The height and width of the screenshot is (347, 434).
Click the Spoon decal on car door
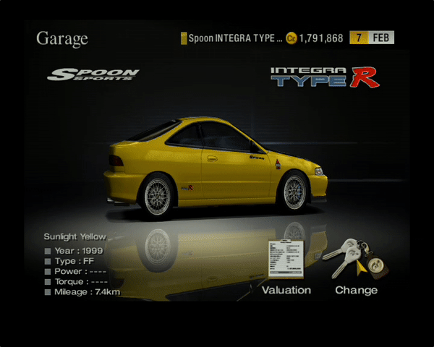[257, 158]
